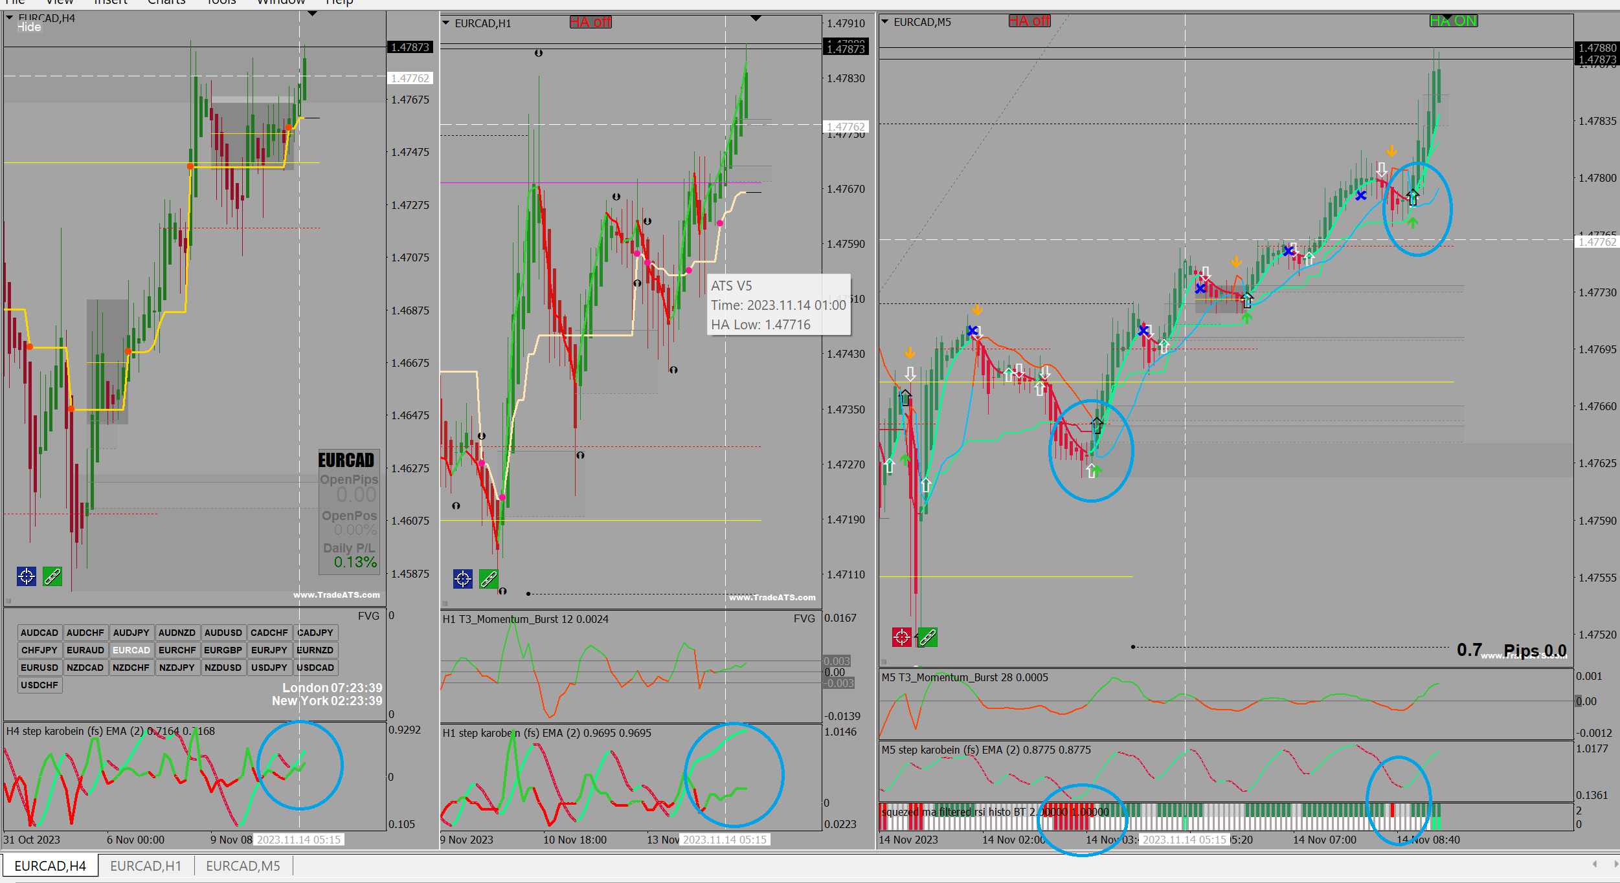Click green chain link icon on H4 chart
1620x883 pixels.
(x=52, y=576)
